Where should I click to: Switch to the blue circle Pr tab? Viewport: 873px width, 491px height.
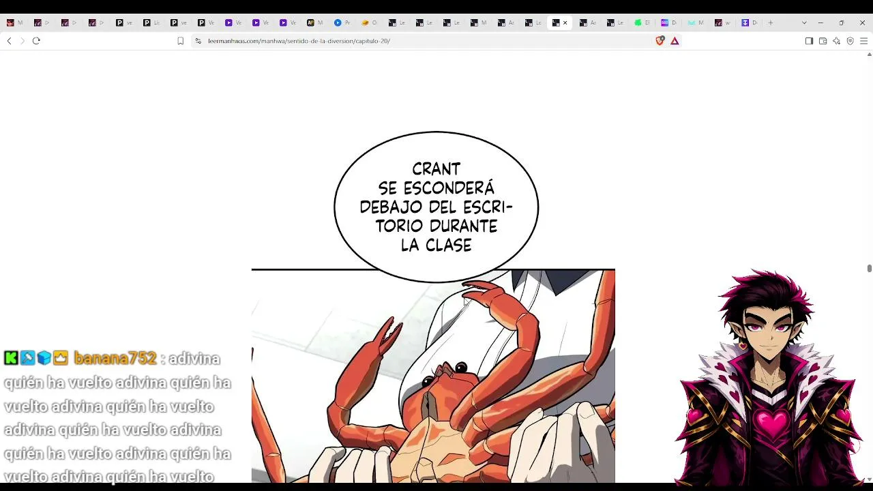(342, 23)
